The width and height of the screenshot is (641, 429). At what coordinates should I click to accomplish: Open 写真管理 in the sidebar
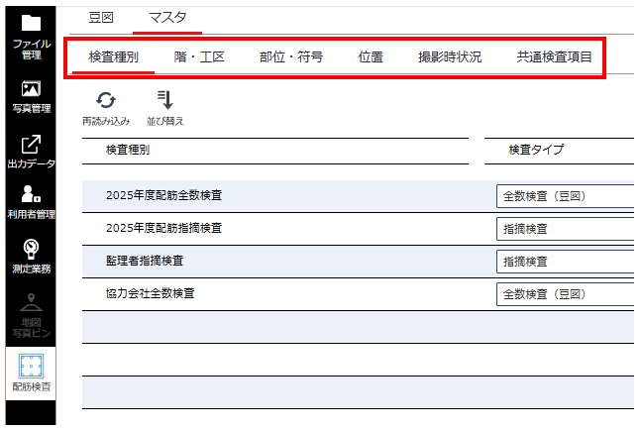click(31, 96)
